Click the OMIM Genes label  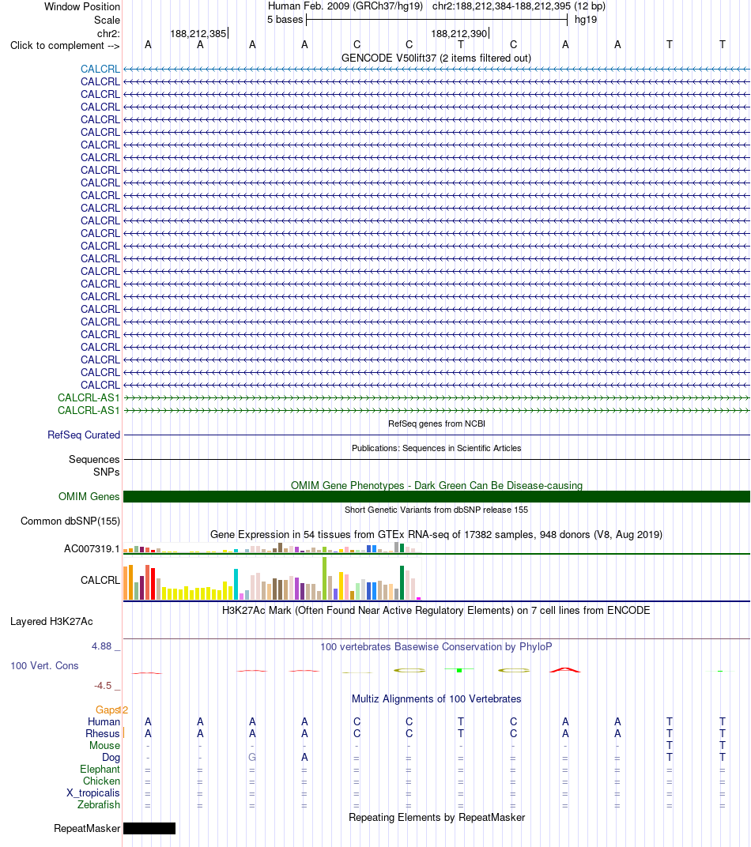click(x=89, y=496)
